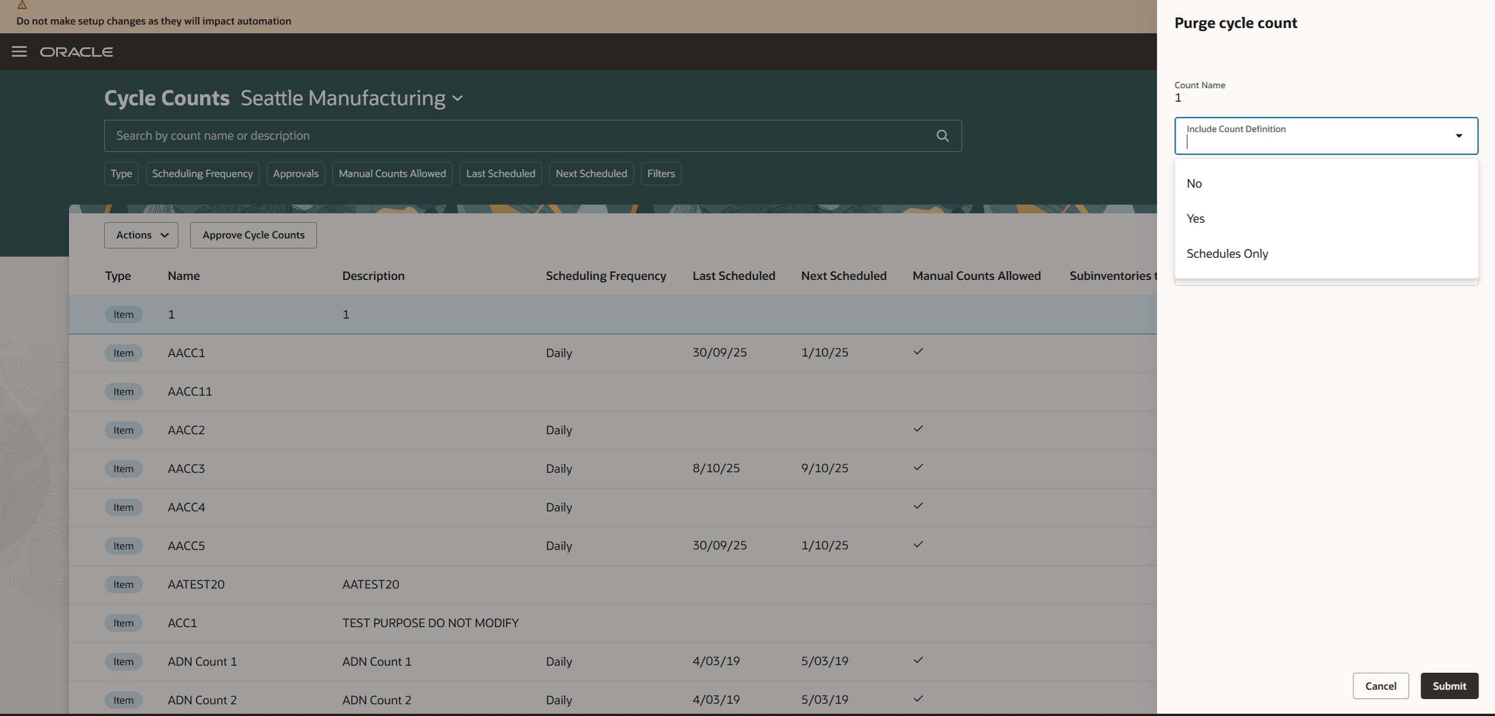Screen dimensions: 1495x716
Task: Open the Type filter chip
Action: tap(120, 173)
